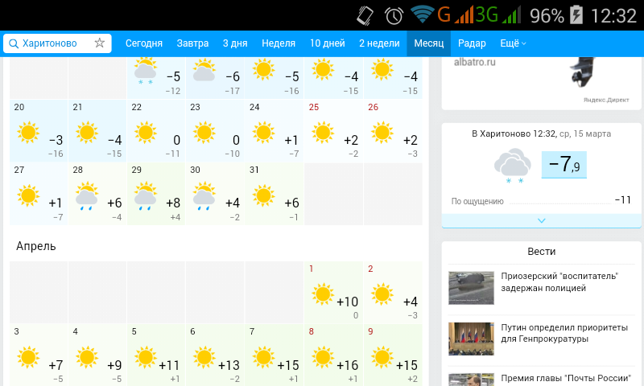Click the Апрель month heading
The width and height of the screenshot is (644, 386).
(35, 246)
